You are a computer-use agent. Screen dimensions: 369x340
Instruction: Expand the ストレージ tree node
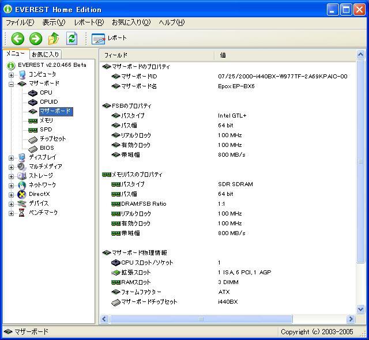point(12,176)
